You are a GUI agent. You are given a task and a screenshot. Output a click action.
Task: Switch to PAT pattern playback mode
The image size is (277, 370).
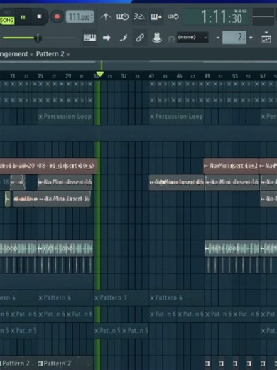tap(6, 13)
